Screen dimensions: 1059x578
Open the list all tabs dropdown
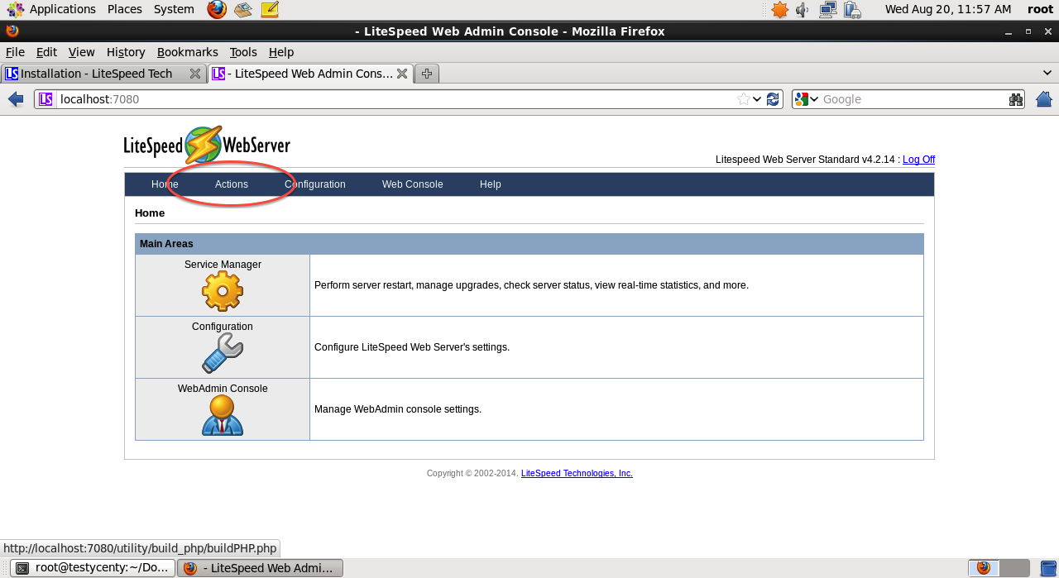click(x=1047, y=74)
